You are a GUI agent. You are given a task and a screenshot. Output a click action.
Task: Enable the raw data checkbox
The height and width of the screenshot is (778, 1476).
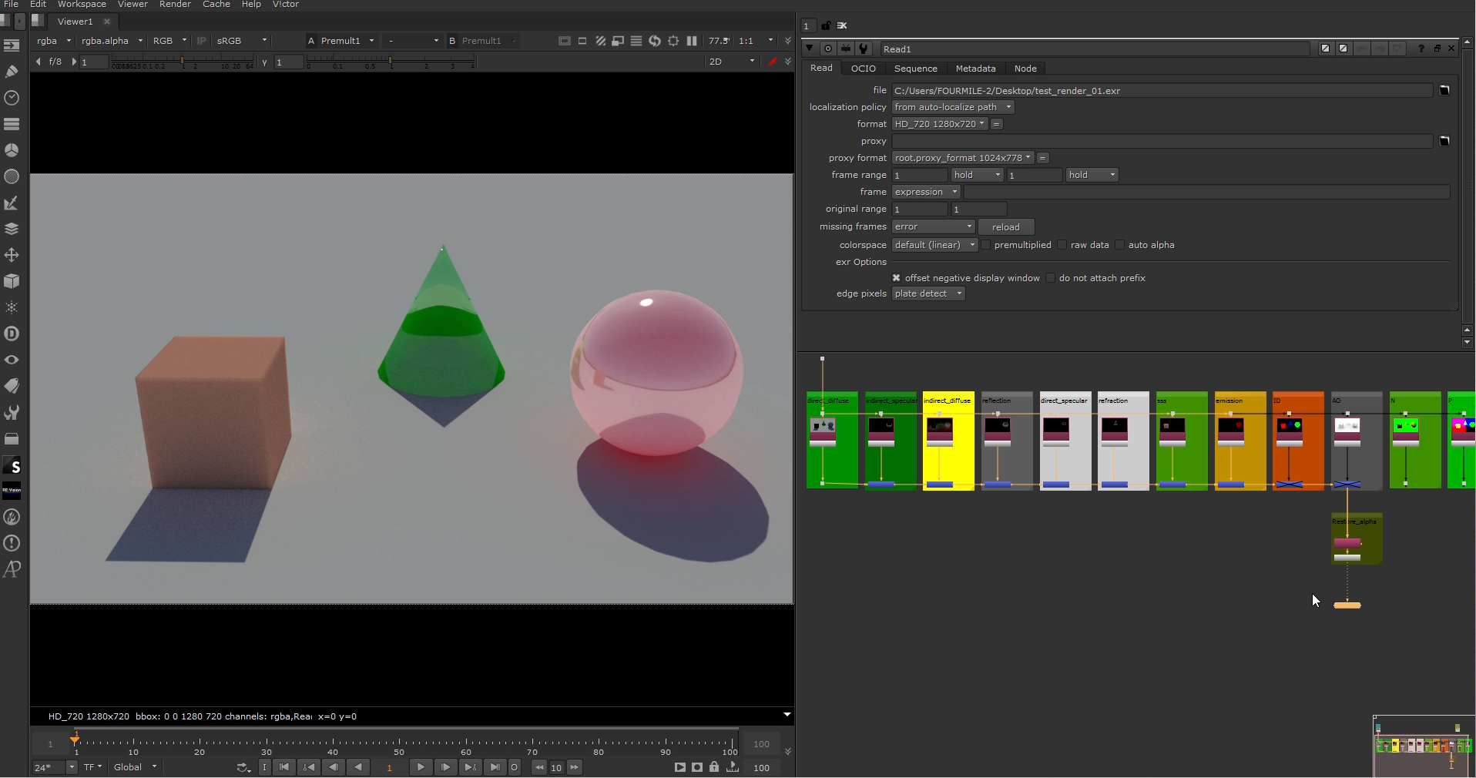point(1062,245)
